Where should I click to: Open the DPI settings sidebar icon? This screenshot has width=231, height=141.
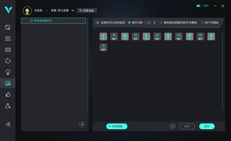point(8,38)
